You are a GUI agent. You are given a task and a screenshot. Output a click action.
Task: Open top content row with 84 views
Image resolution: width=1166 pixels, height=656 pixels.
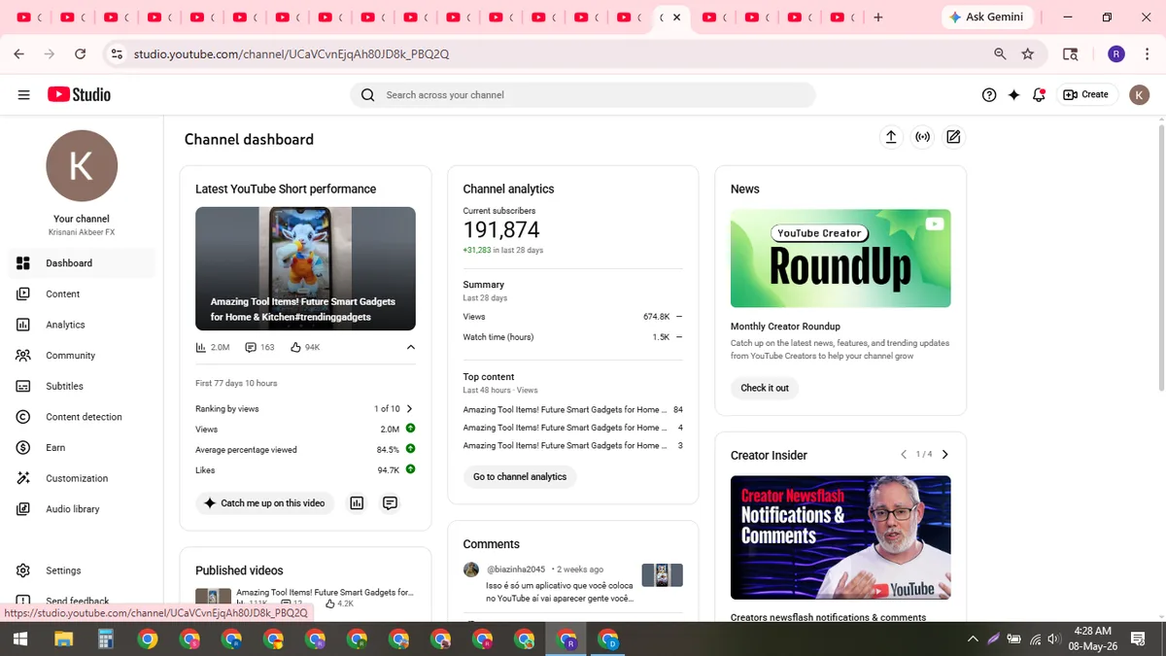573,410
